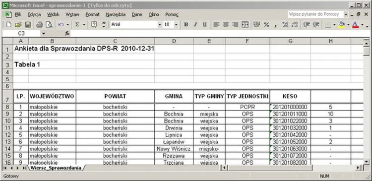
Task: Open the Format menu
Action: point(93,14)
